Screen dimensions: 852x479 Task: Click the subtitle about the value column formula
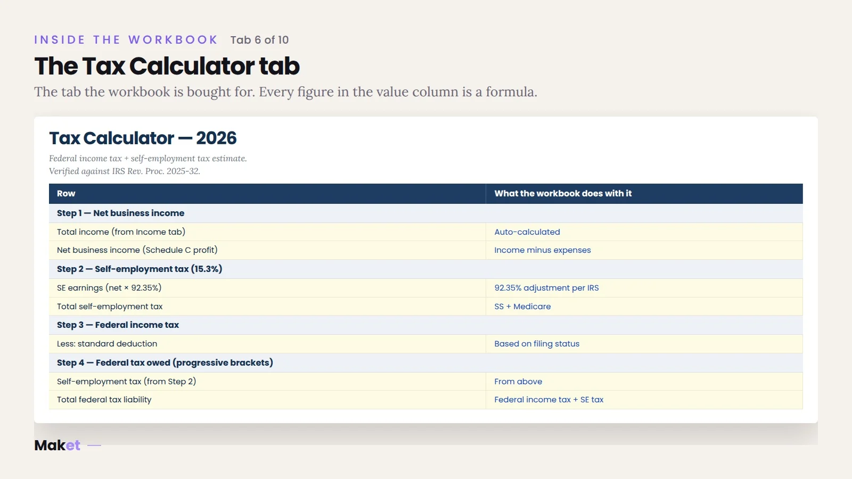click(285, 92)
